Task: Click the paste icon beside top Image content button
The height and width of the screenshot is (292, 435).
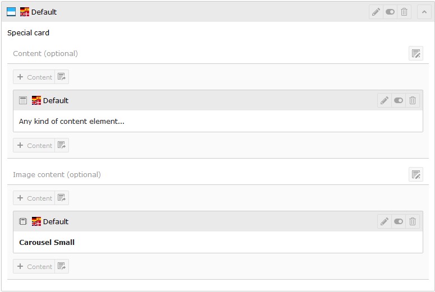Action: coord(62,198)
